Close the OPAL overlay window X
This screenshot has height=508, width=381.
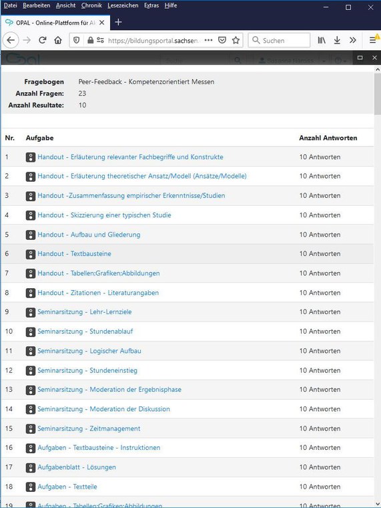click(374, 57)
